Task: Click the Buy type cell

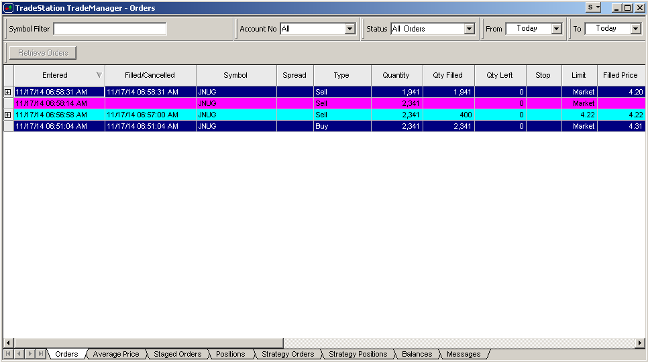Action: [x=342, y=126]
